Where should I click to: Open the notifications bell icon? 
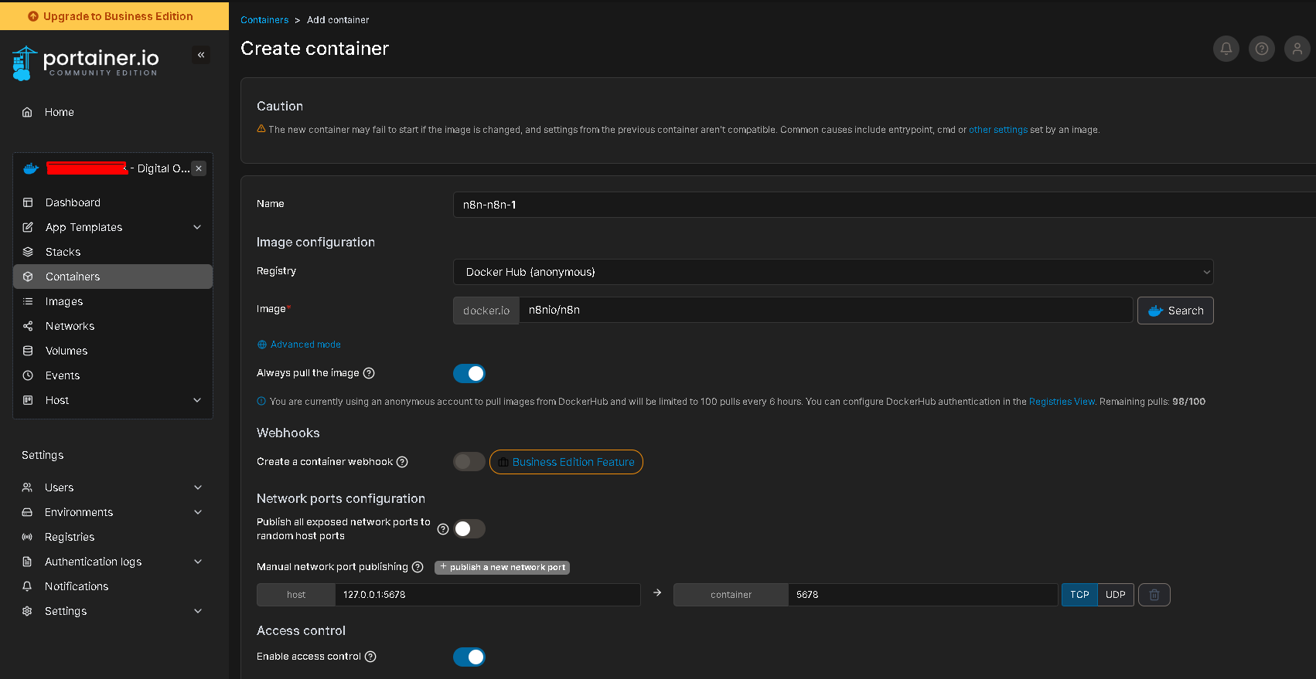coord(1226,49)
